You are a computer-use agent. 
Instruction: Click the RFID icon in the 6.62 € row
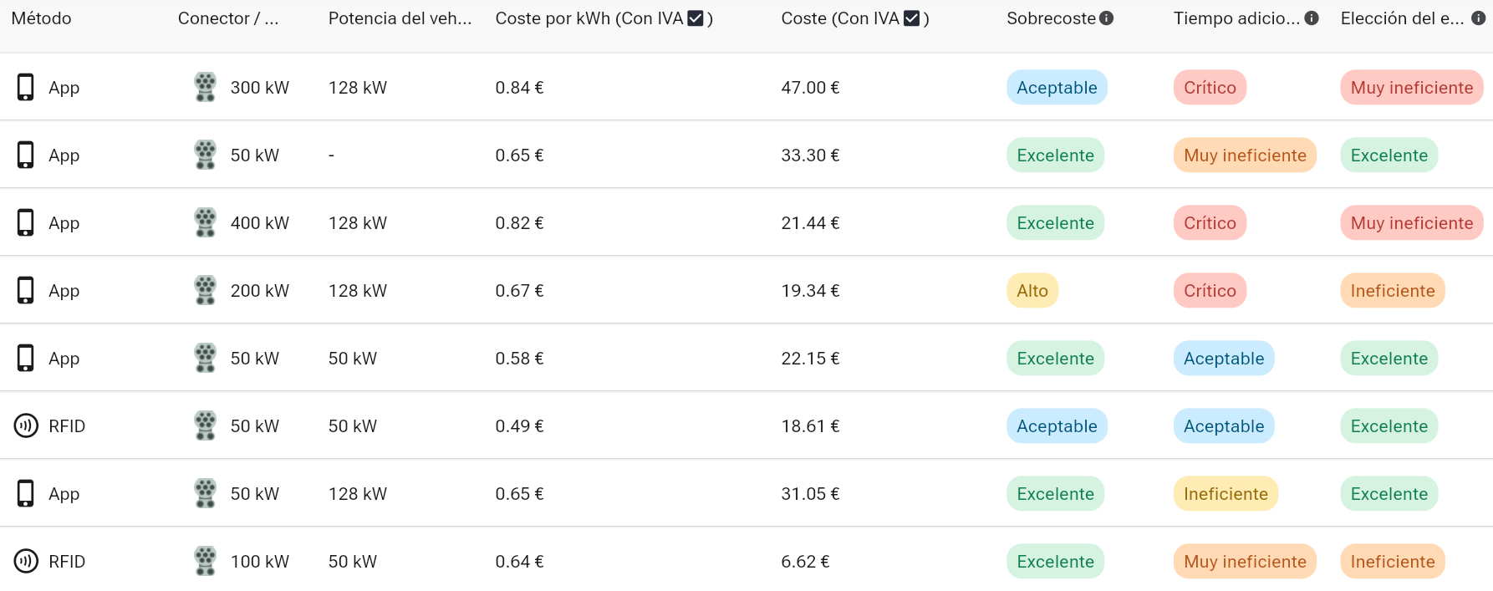26,561
